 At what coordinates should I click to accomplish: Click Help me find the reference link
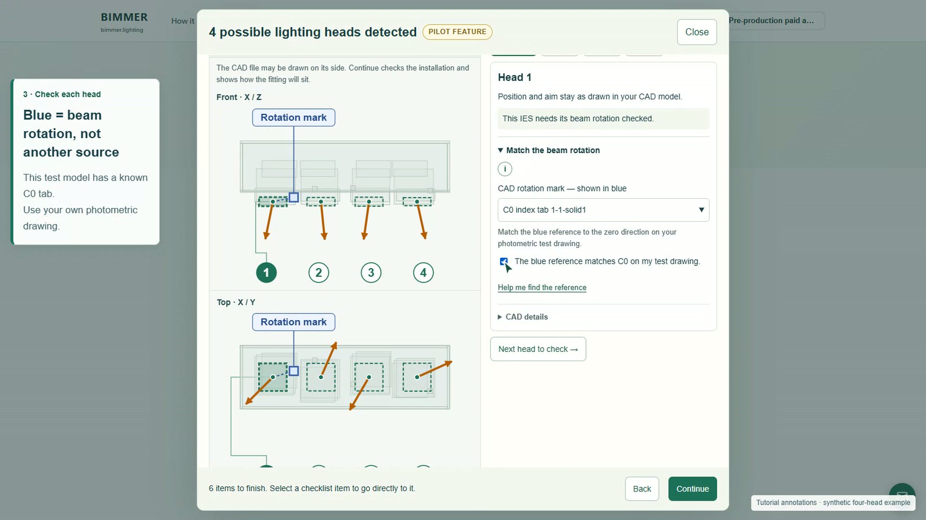pos(542,287)
